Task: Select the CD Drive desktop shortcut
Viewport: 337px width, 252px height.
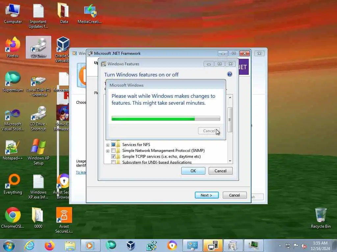Action: tap(39, 48)
